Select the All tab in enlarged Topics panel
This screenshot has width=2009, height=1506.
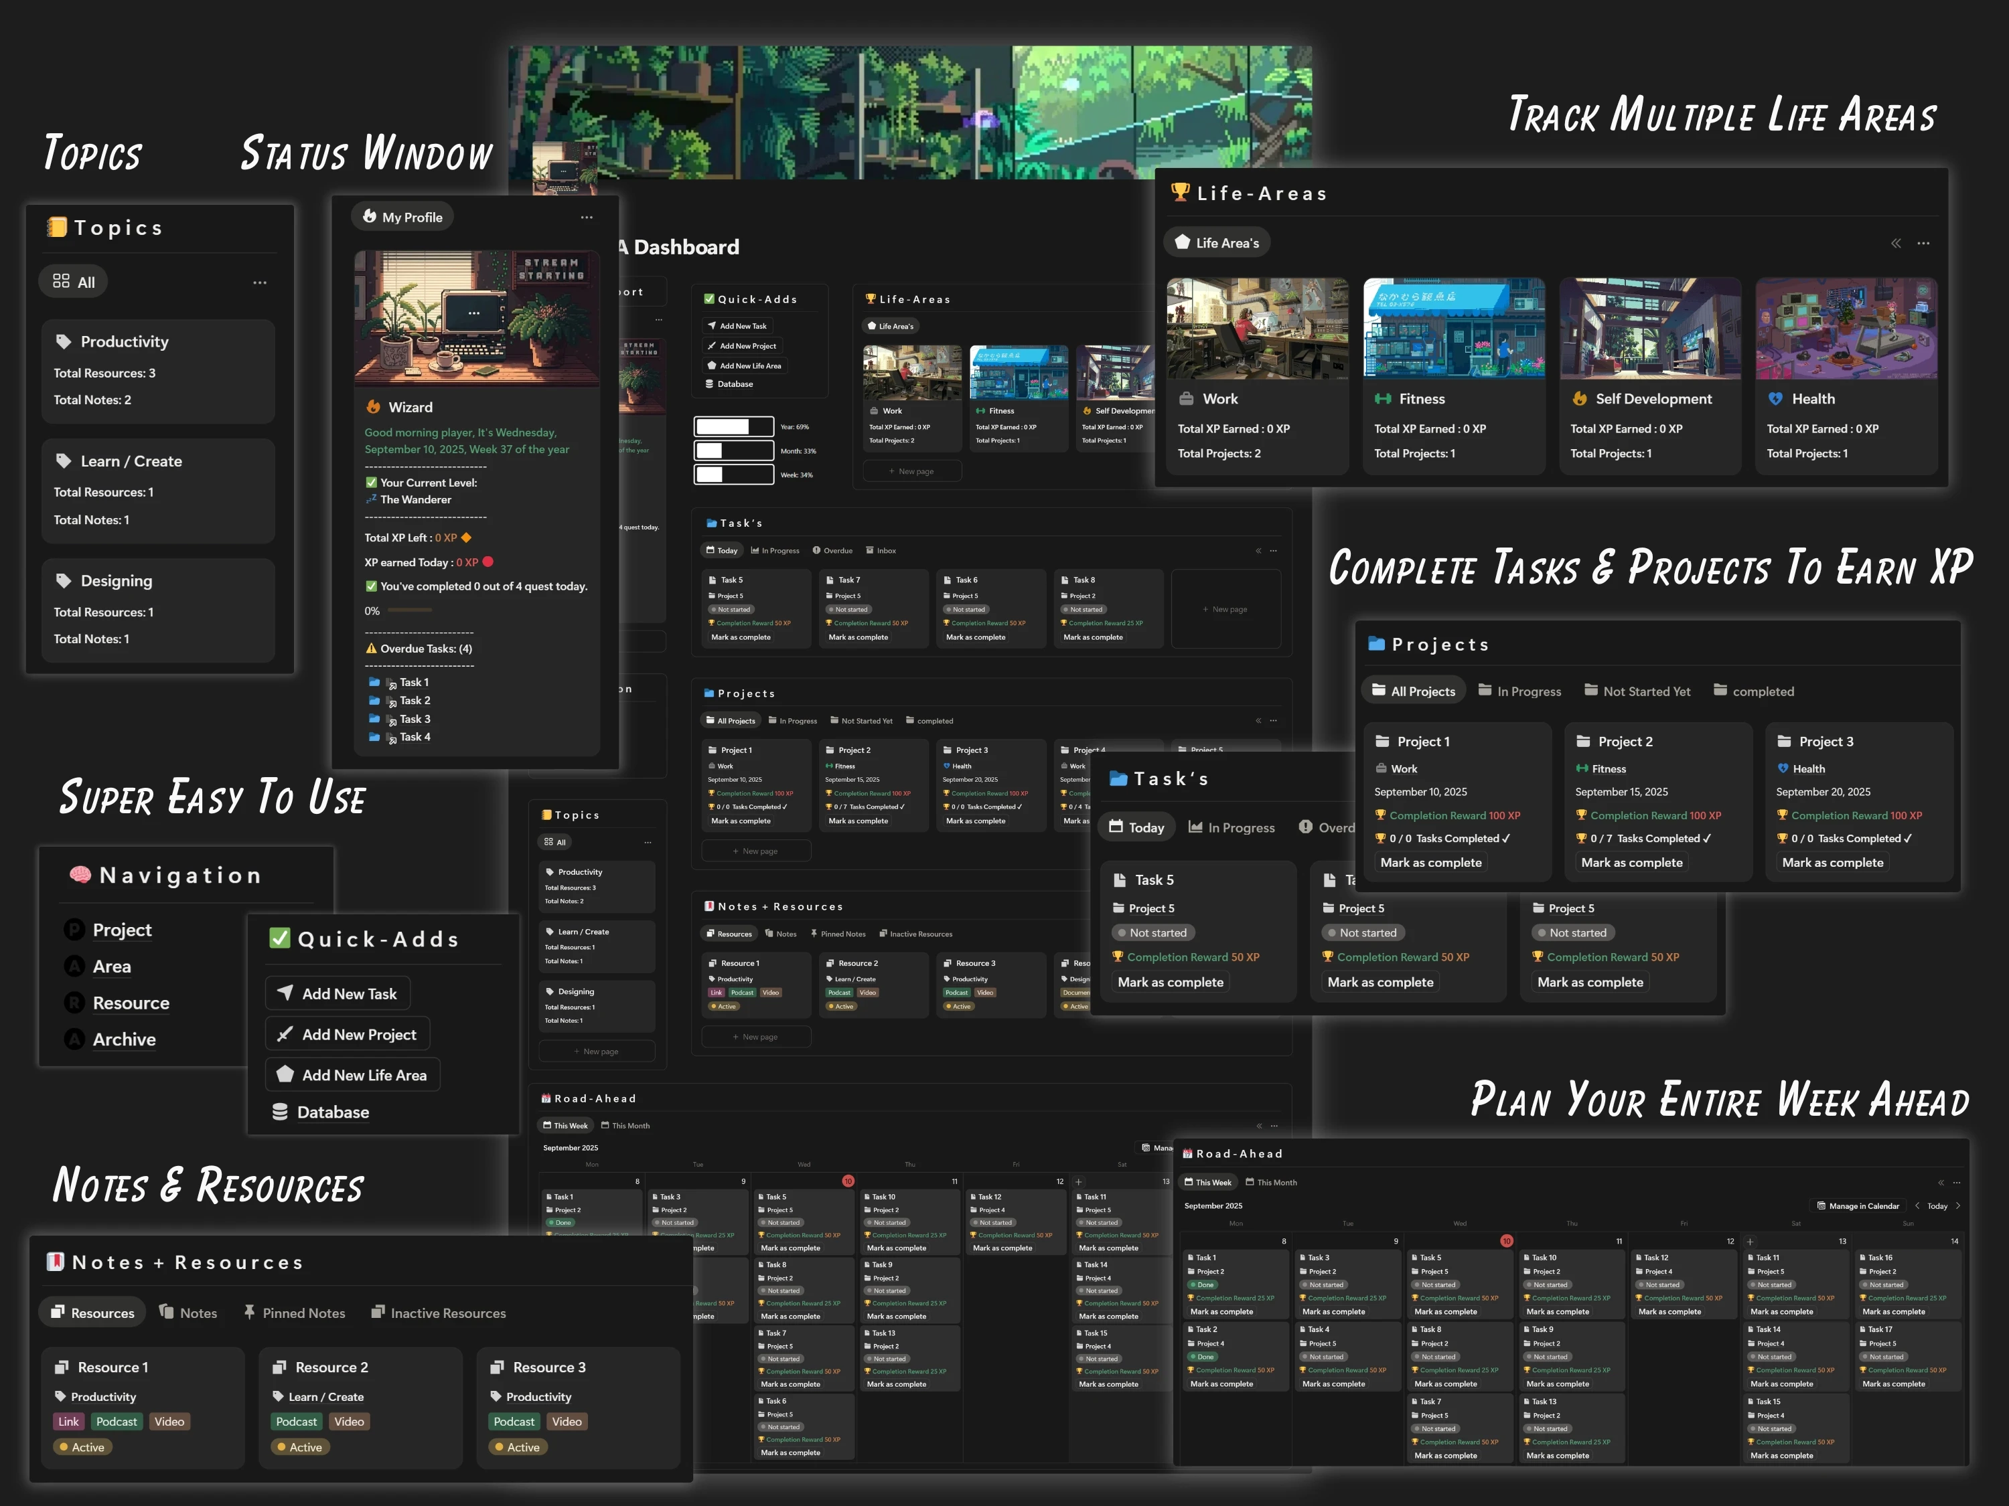point(74,282)
